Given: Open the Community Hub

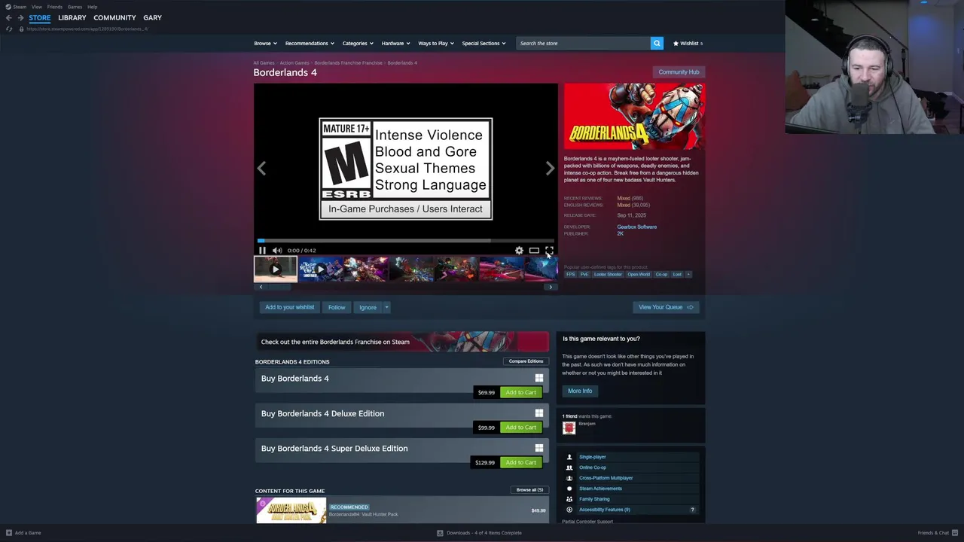Looking at the screenshot, I should click(679, 72).
